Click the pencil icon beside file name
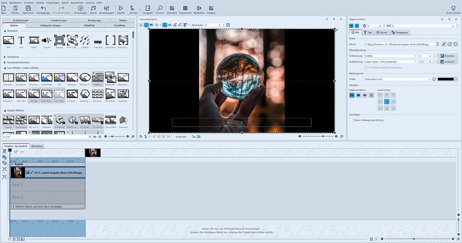 pos(444,44)
